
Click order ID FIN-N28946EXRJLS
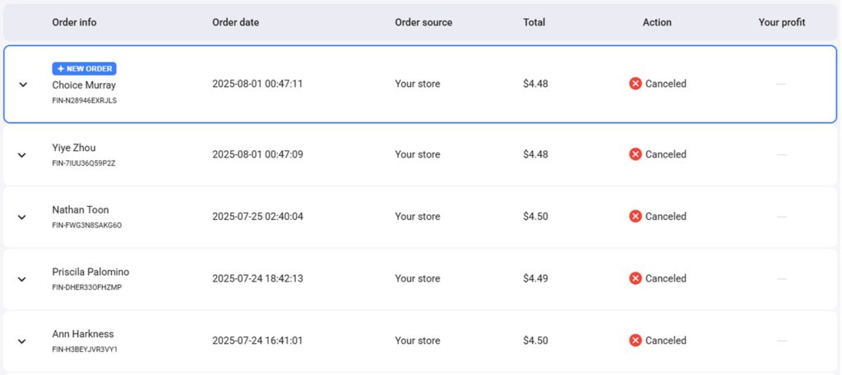(x=85, y=101)
